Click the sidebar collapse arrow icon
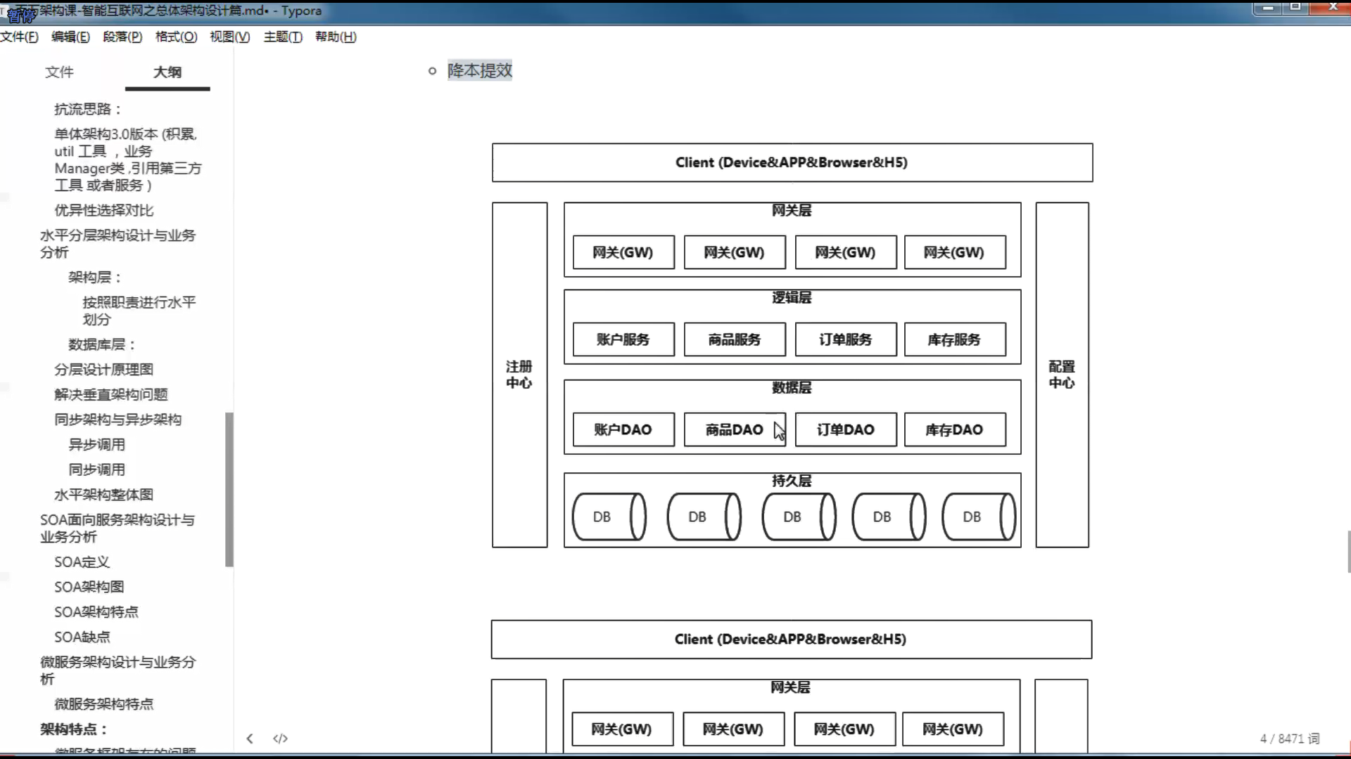 250,738
